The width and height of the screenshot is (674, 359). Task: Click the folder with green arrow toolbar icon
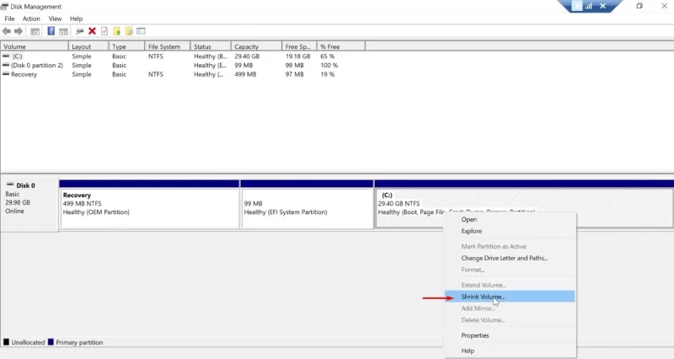pos(116,31)
